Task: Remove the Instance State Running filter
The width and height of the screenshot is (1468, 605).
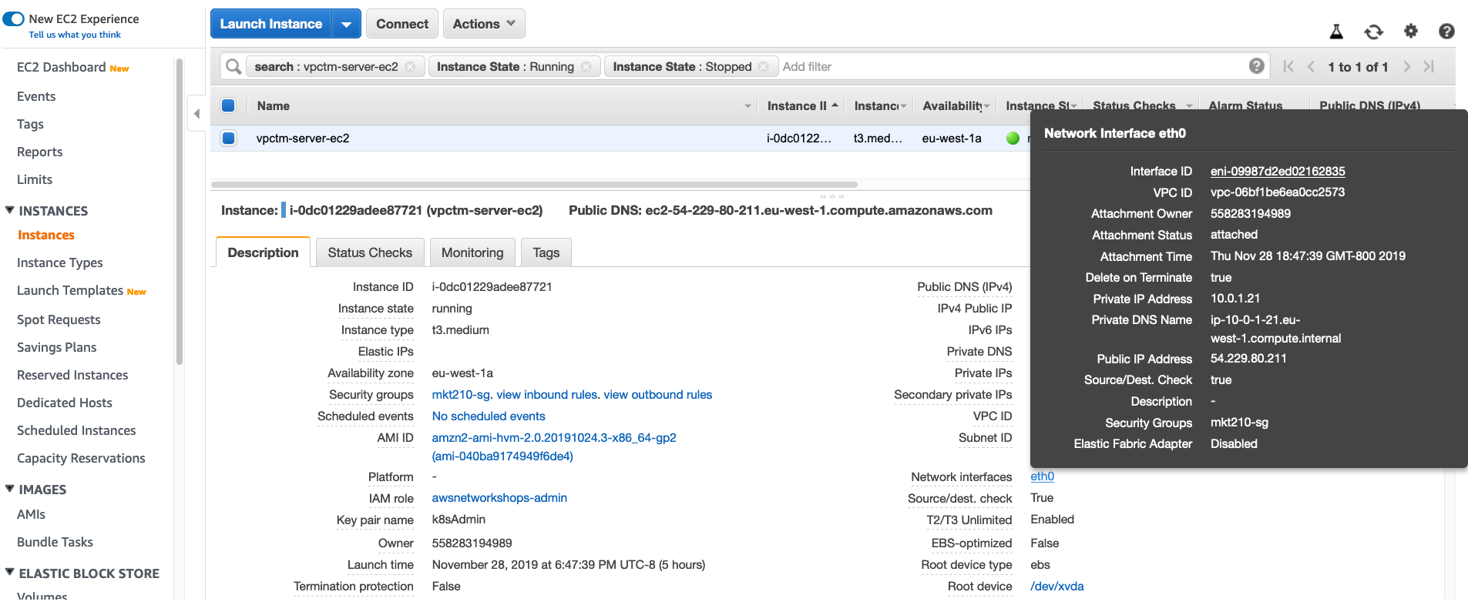Action: (x=586, y=67)
